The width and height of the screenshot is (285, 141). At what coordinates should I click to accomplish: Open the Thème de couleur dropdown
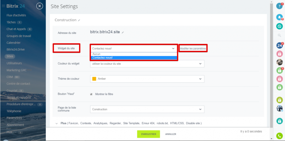coord(147,79)
